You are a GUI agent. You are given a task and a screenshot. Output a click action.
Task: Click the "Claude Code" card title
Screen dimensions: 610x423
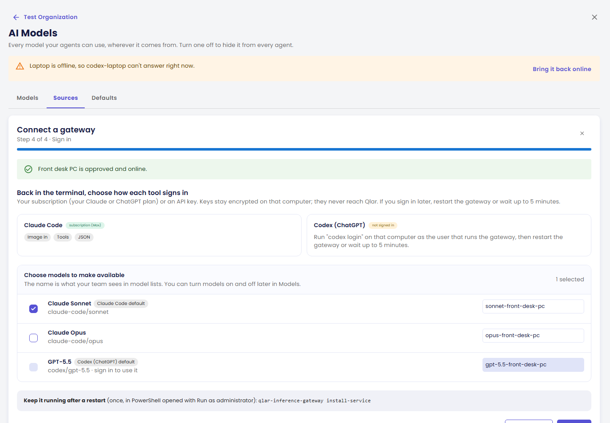[43, 225]
